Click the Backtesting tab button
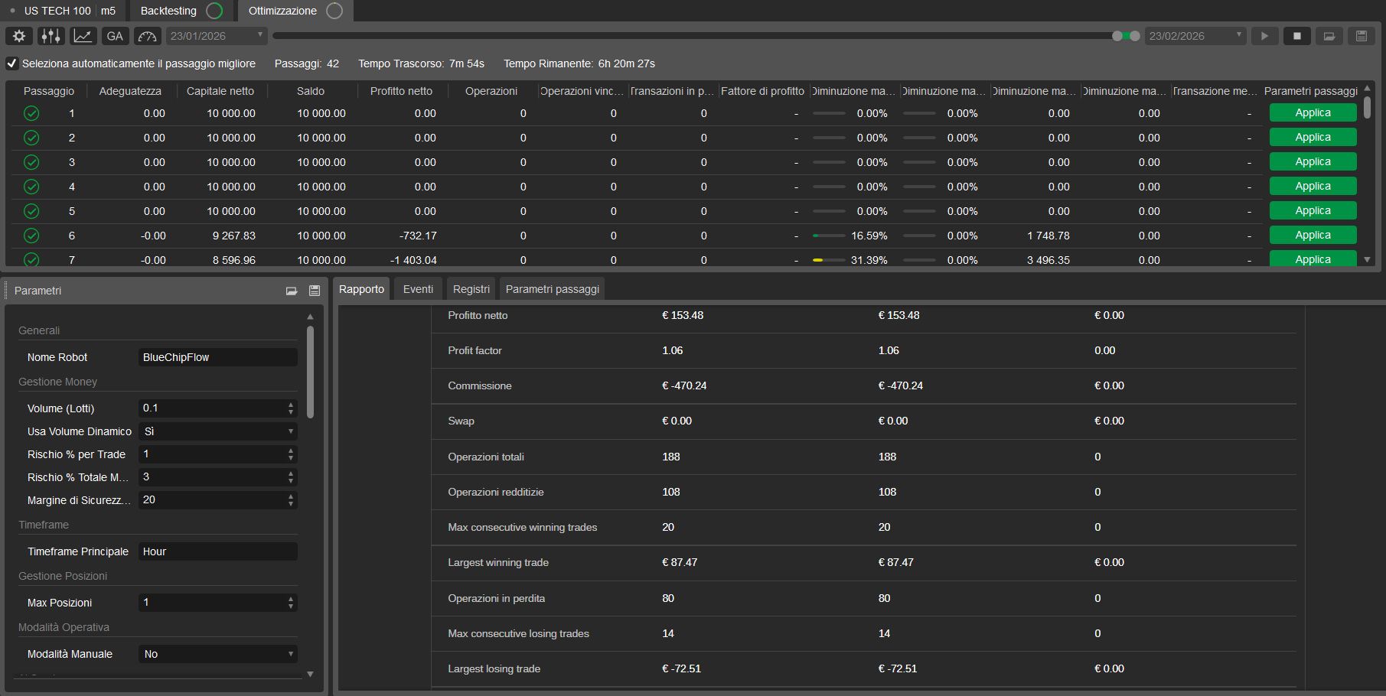Image resolution: width=1386 pixels, height=696 pixels. tap(169, 11)
